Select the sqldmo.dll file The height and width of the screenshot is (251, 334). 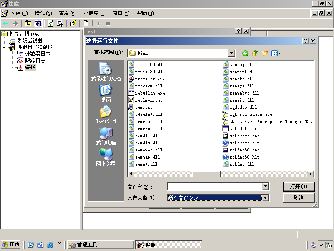[x=238, y=164]
